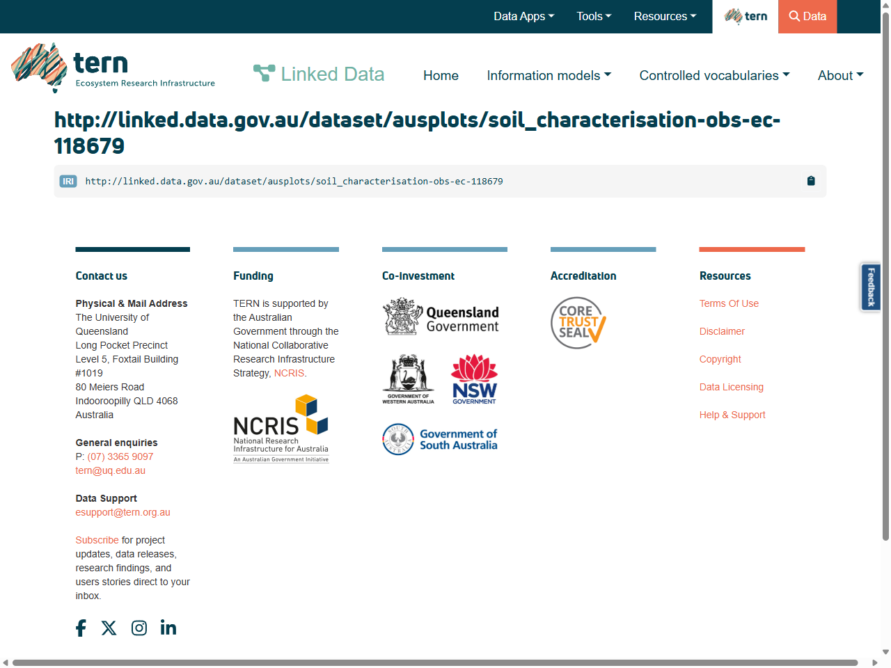Select the NSW Government waratah logo

[474, 378]
